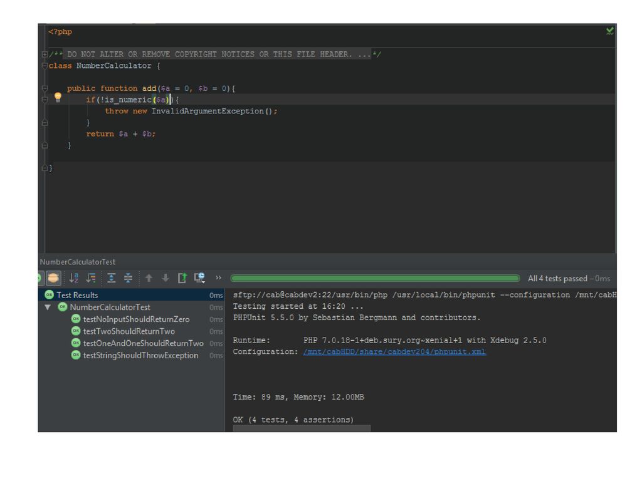Sort test results alphabetically

pyautogui.click(x=74, y=278)
